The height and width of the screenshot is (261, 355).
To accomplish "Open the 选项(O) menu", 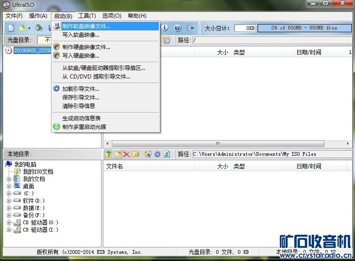I will coord(112,16).
